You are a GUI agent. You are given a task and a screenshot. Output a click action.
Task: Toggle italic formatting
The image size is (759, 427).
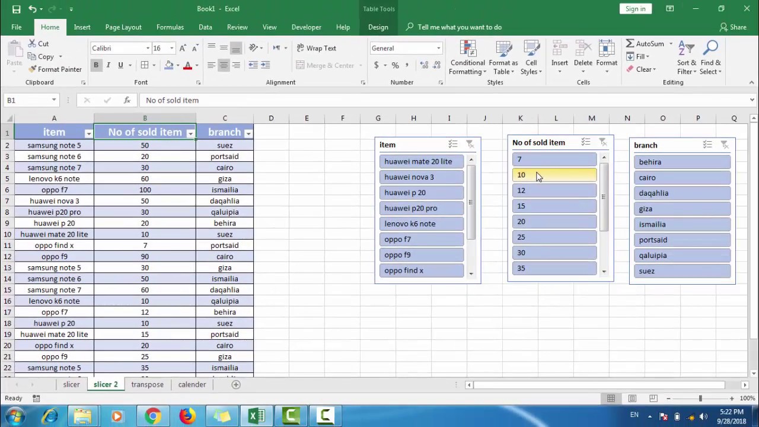coord(108,65)
